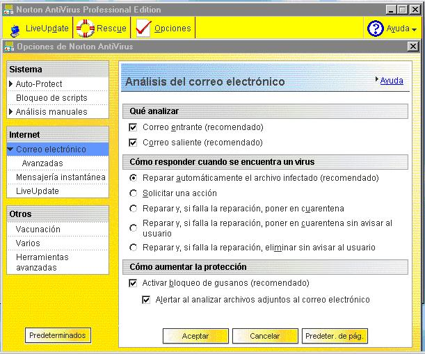The height and width of the screenshot is (354, 425).
Task: Select cuarentena sin avisar al usuario option
Action: [x=133, y=228]
